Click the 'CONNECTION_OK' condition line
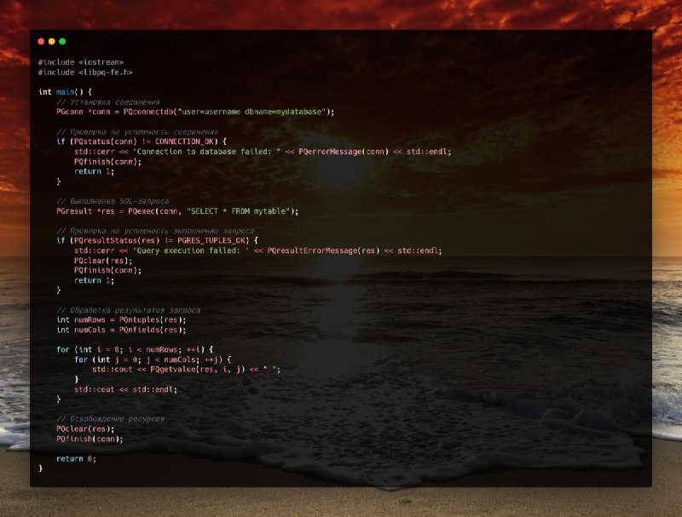 (142, 141)
